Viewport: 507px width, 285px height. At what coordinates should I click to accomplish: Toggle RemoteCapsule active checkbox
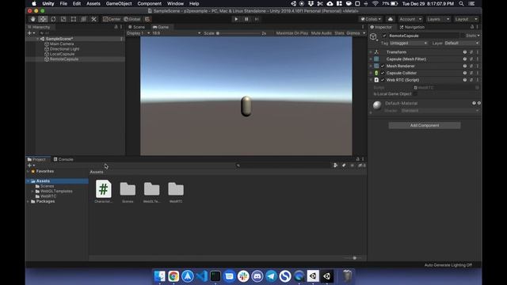pos(384,36)
